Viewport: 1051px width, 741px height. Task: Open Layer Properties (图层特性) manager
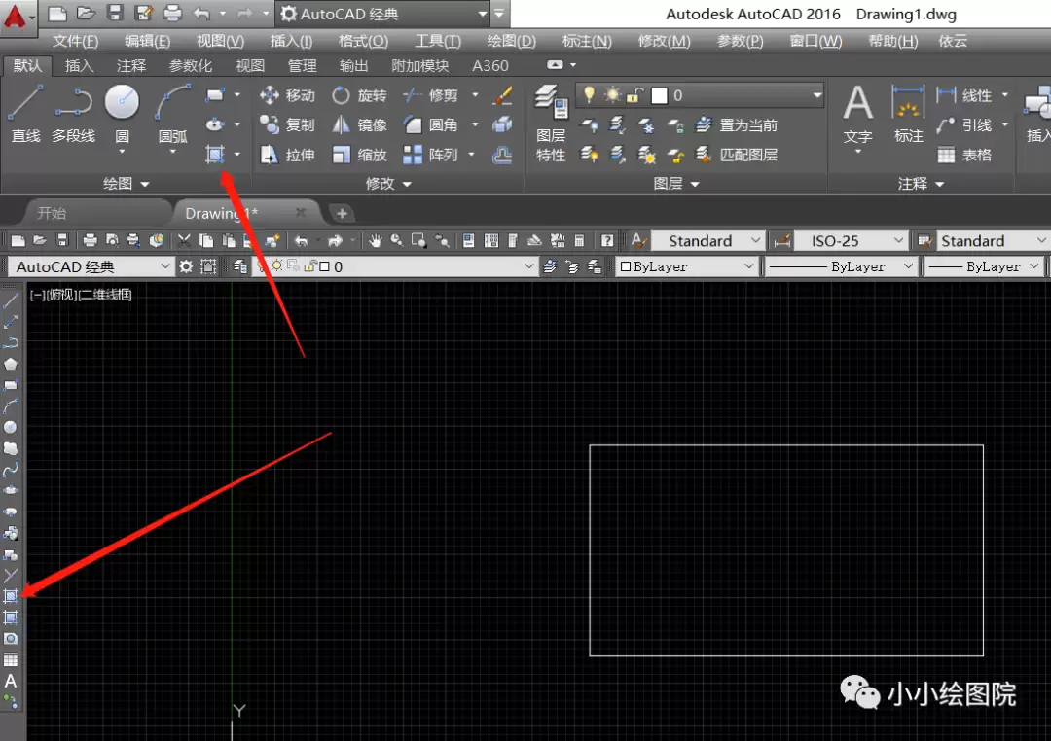[x=551, y=123]
